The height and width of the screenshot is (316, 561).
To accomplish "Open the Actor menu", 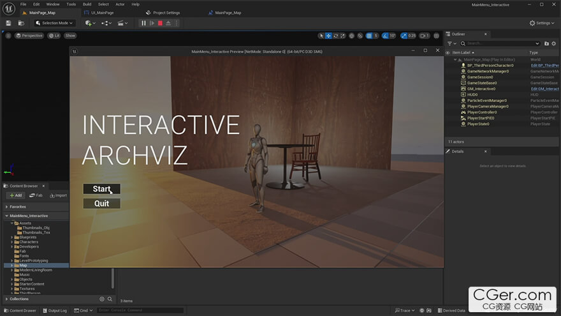I will point(120,4).
